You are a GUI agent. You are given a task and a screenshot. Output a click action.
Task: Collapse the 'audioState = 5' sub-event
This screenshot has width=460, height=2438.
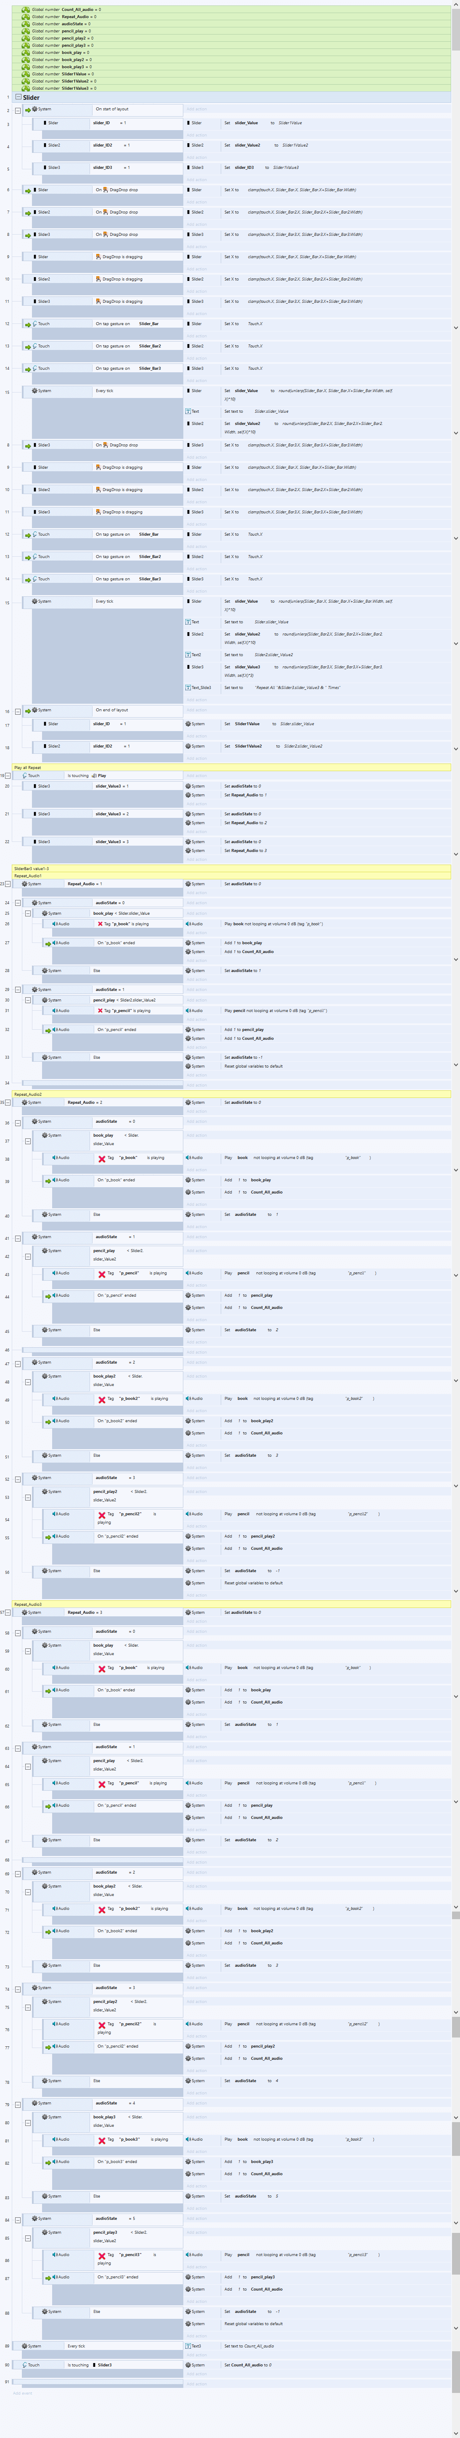click(18, 2219)
